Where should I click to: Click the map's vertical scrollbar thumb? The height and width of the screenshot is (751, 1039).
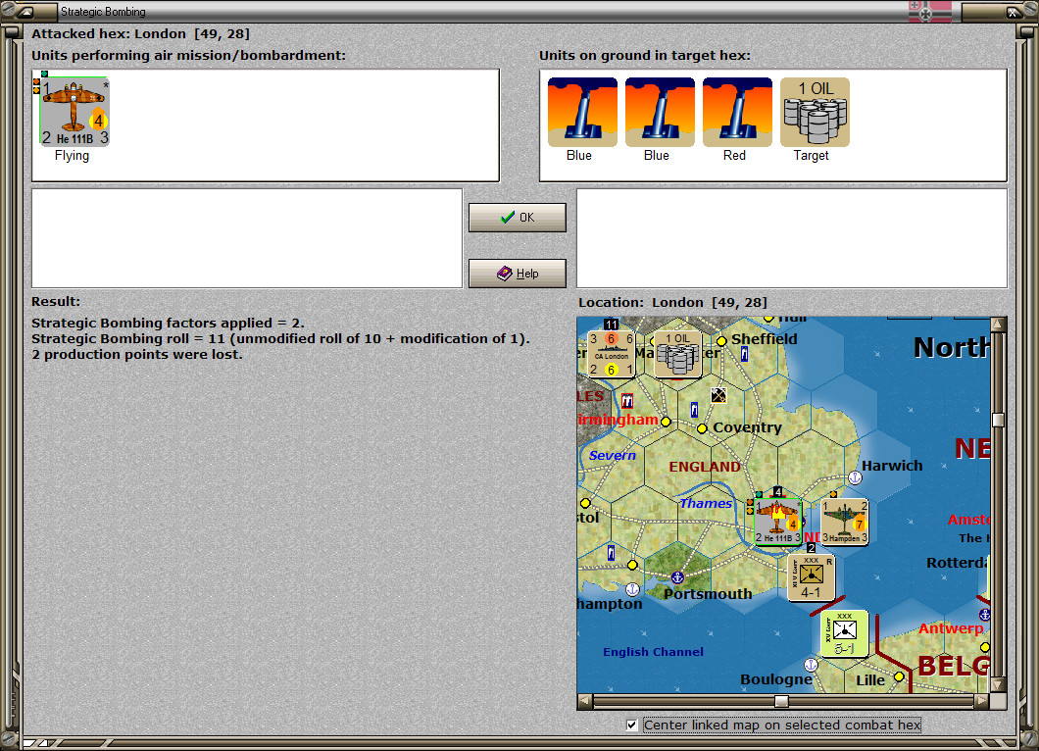point(998,421)
